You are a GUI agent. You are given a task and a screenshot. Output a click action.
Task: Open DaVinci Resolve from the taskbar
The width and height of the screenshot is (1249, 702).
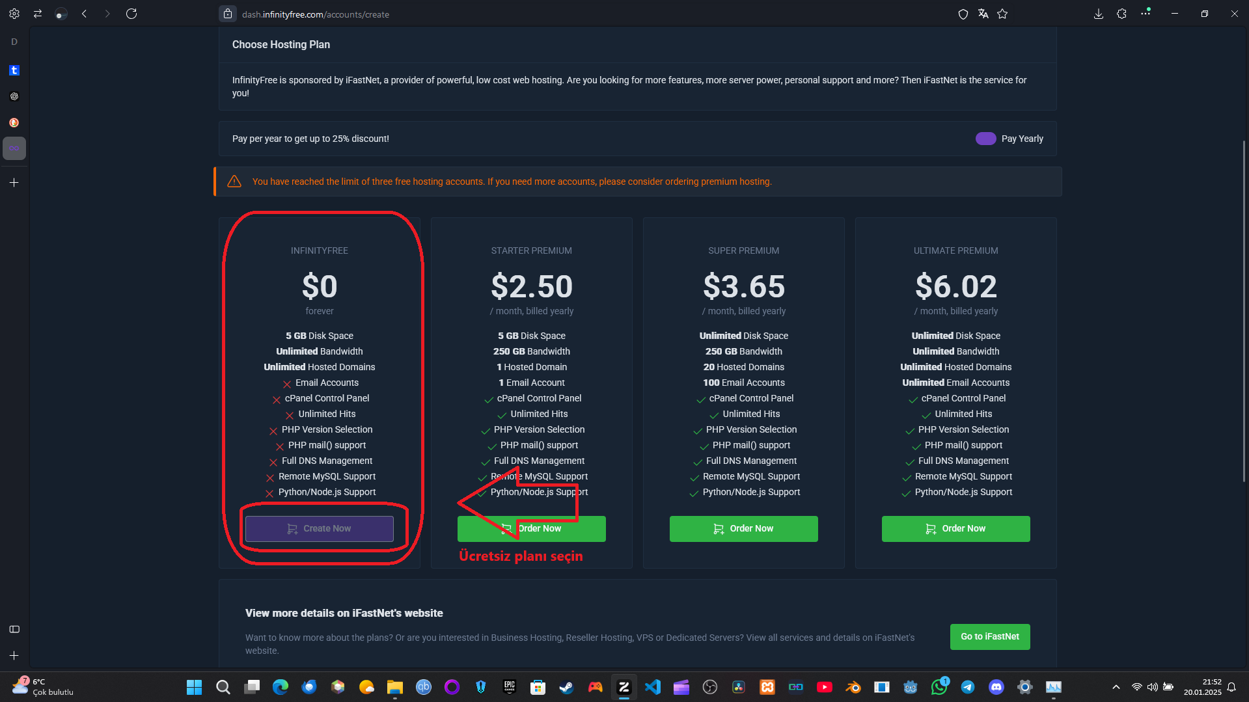coord(739,687)
